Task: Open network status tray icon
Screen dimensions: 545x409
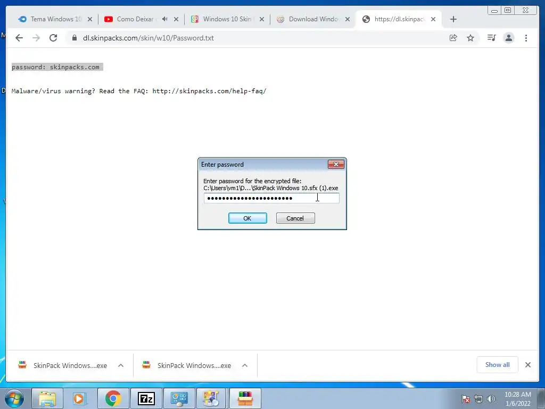Action: [478, 399]
